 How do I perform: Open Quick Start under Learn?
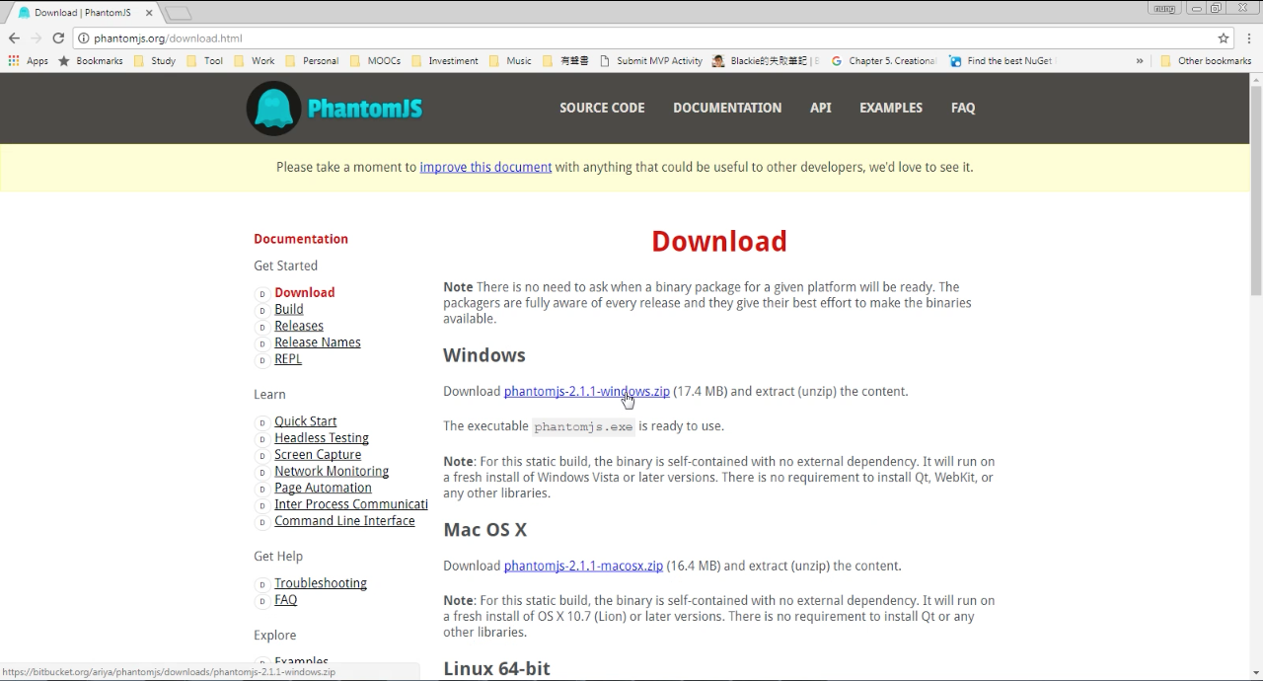[x=305, y=422]
